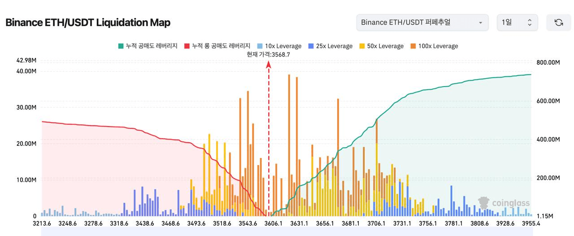The height and width of the screenshot is (236, 574).
Task: Click the light blue 10x Leverage swatch
Action: (260, 46)
